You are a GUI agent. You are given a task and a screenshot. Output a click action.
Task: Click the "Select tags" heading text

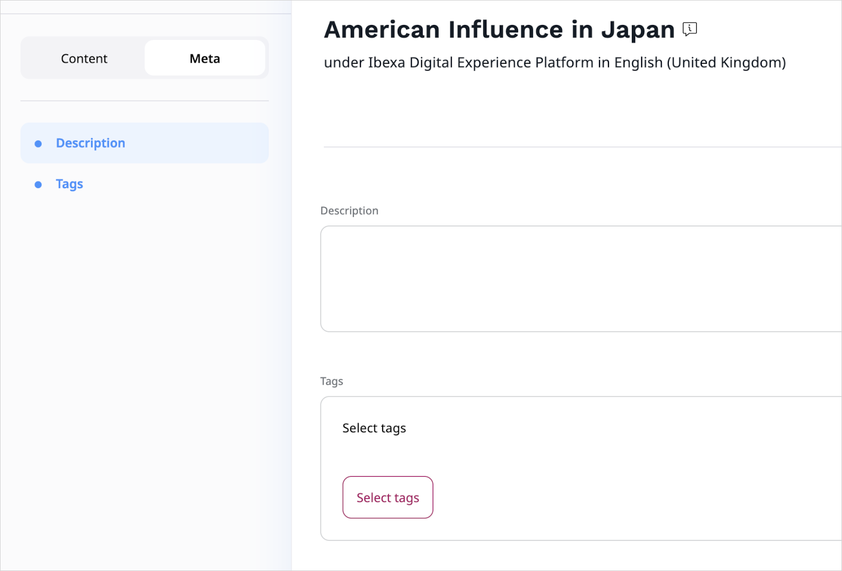[x=374, y=428]
